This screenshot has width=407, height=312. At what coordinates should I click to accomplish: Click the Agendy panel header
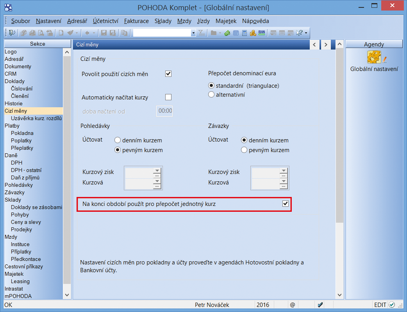[374, 44]
